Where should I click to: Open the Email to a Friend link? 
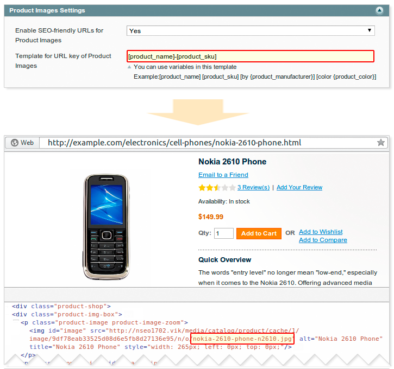[223, 175]
